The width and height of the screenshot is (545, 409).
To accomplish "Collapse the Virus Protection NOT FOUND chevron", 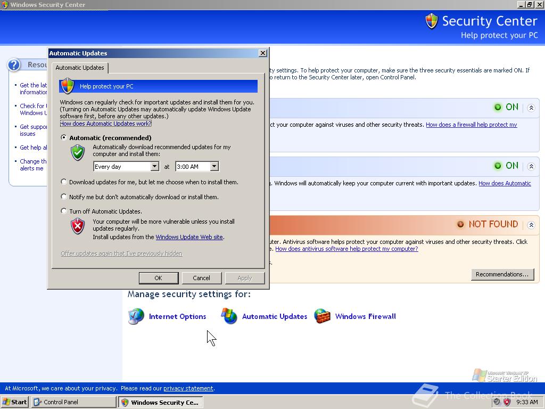I will 531,225.
